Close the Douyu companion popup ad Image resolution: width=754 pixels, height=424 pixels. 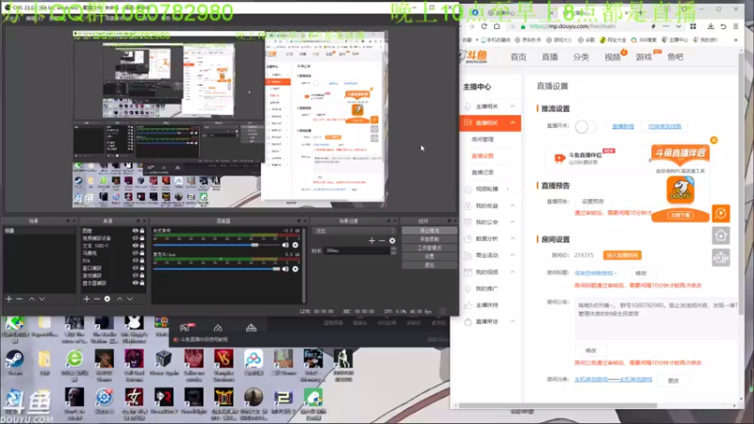pos(713,139)
